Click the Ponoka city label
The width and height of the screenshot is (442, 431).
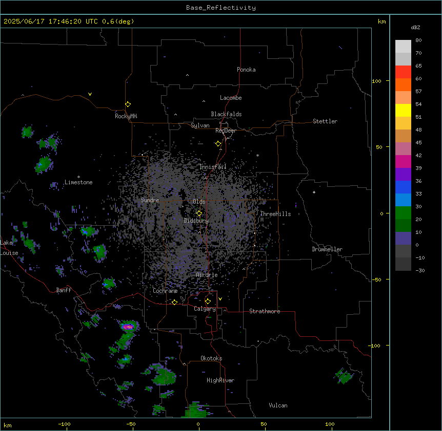(246, 70)
